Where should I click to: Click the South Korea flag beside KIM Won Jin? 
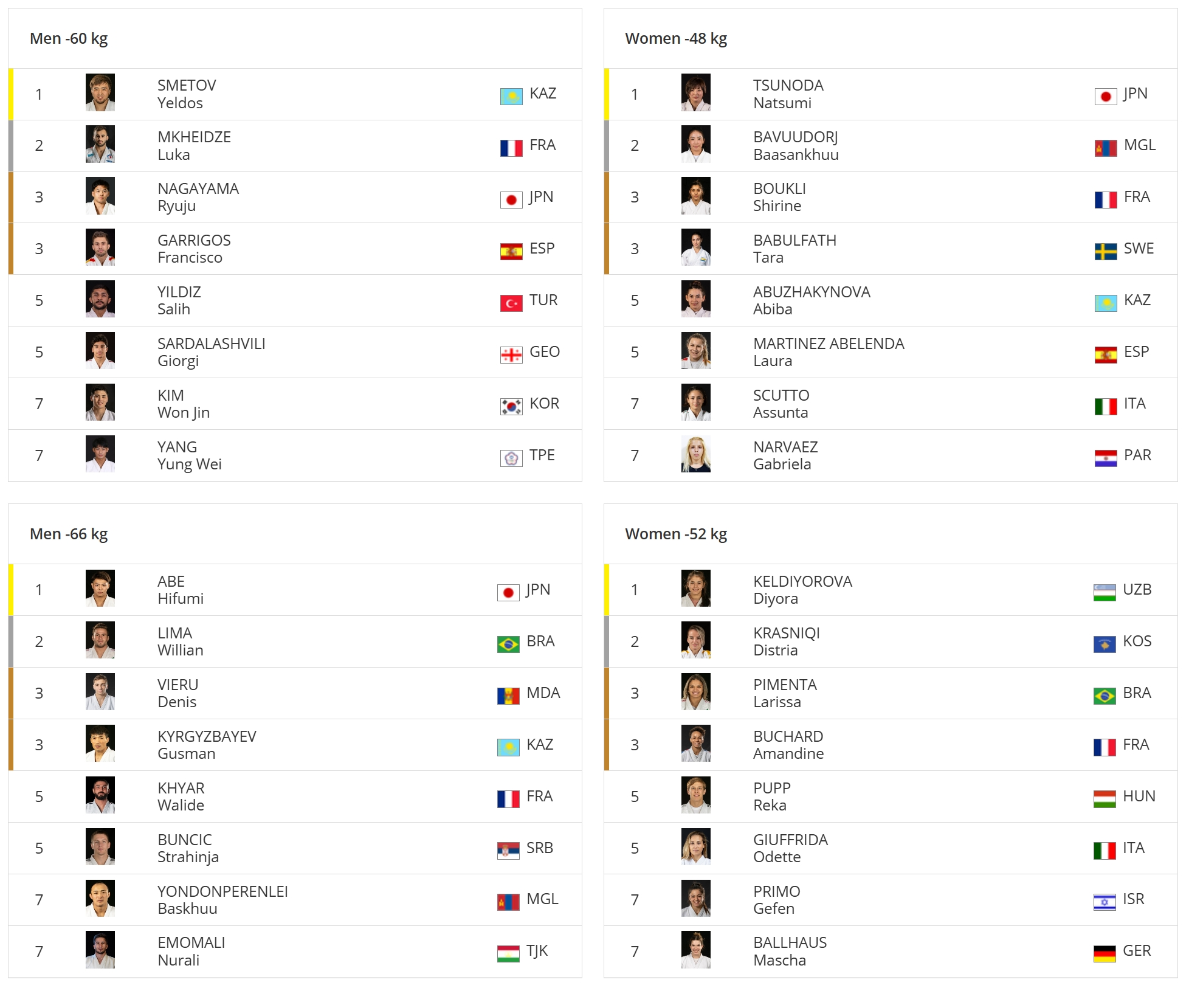511,406
